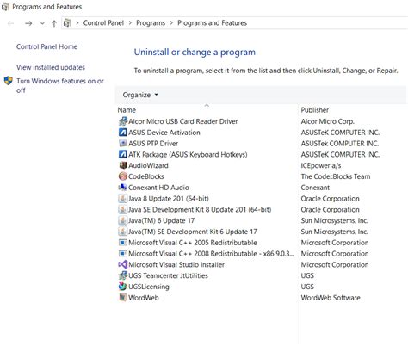Select Microsoft Visual C++ 2008 Redistributable entry
The width and height of the screenshot is (408, 346).
(x=211, y=253)
